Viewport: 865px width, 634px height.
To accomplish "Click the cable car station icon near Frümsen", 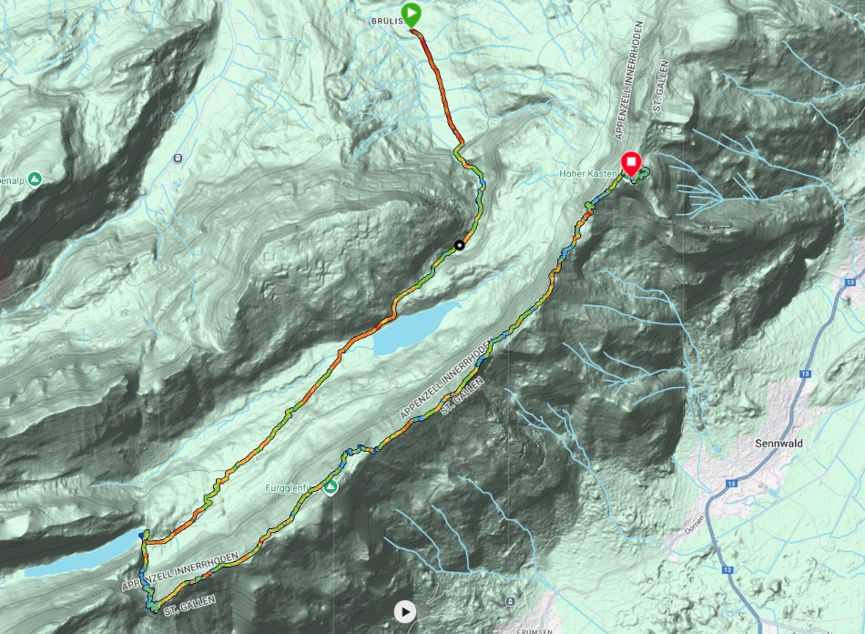I will [510, 601].
